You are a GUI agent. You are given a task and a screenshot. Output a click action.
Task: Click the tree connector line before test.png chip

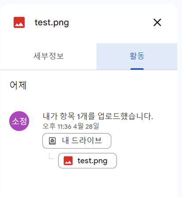click(x=51, y=156)
